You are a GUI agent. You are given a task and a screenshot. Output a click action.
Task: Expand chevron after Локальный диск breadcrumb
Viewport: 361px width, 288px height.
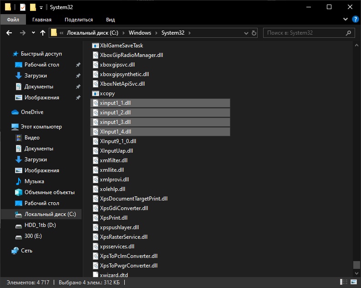pos(123,33)
